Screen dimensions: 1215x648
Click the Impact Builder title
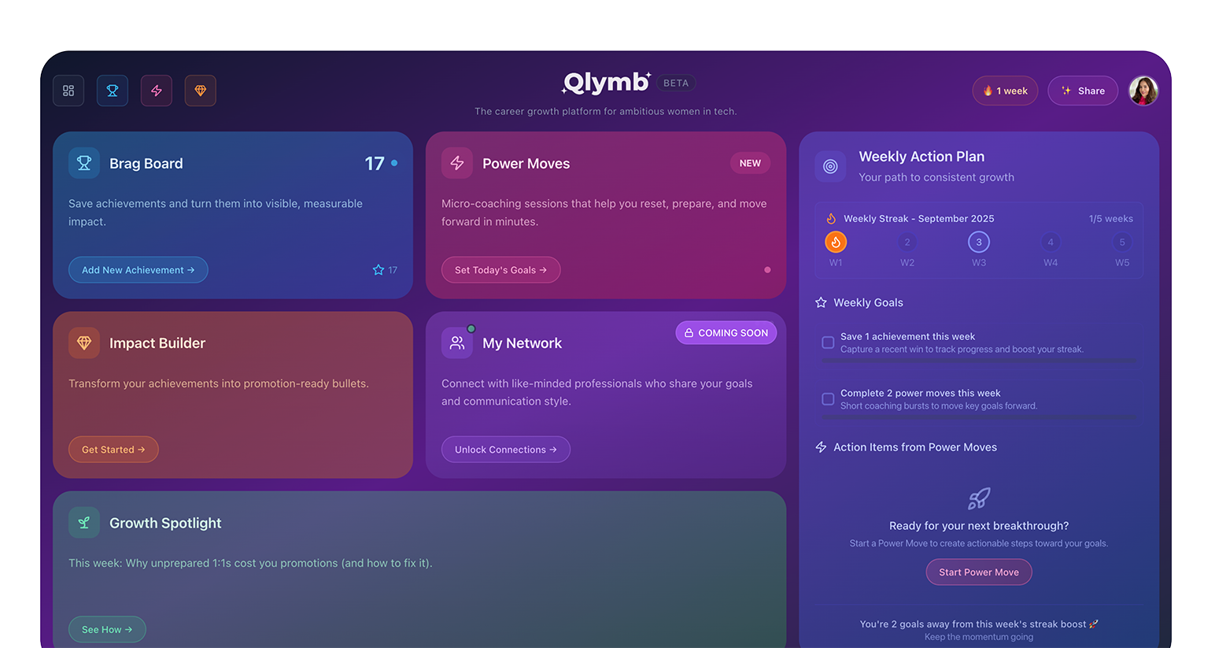coord(157,343)
